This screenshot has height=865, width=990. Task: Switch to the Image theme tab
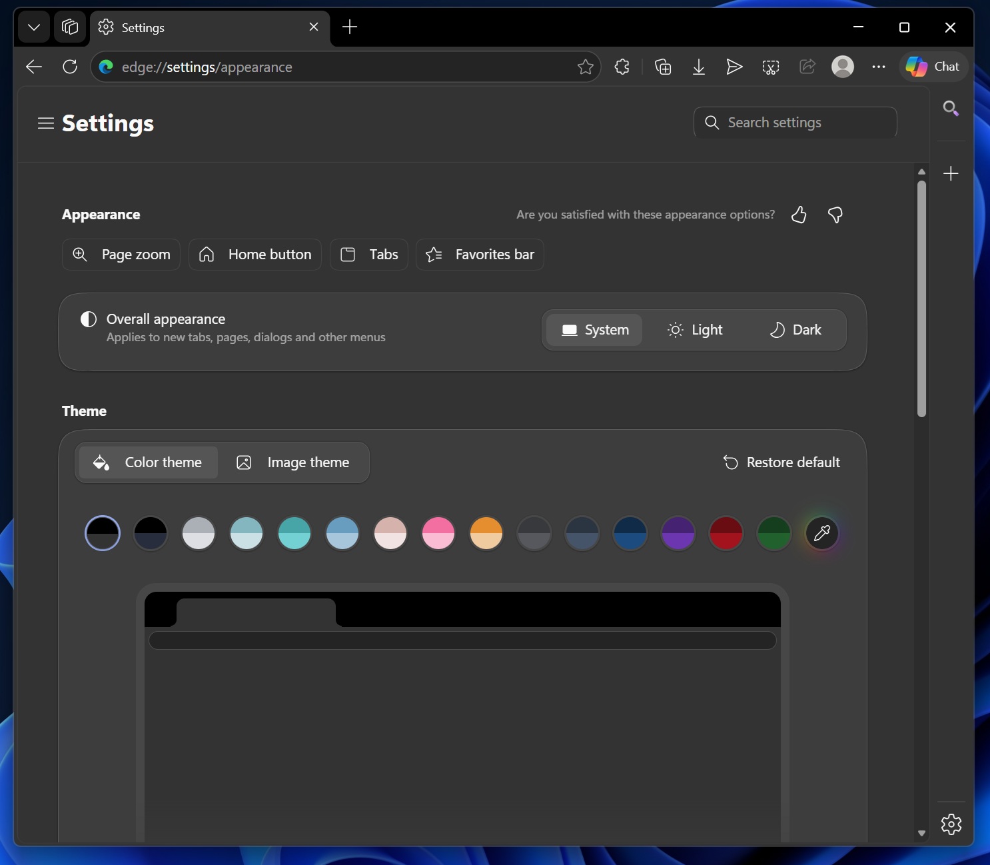click(294, 462)
